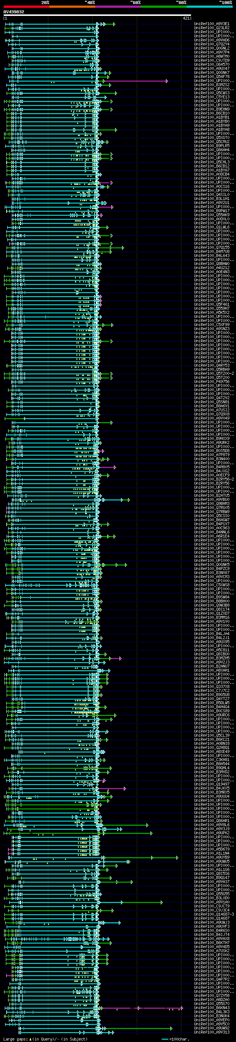Viewport: 236px width, 1042px height.
Task: Select hit UniRef100_C5YE13
Action: click(x=212, y=97)
